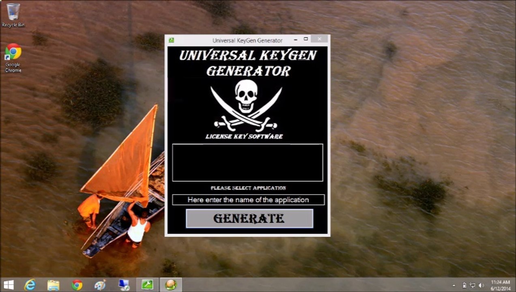The image size is (516, 292).
Task: Click the 'LICENSE KEY SOFTWARE' caption
Action: (244, 136)
